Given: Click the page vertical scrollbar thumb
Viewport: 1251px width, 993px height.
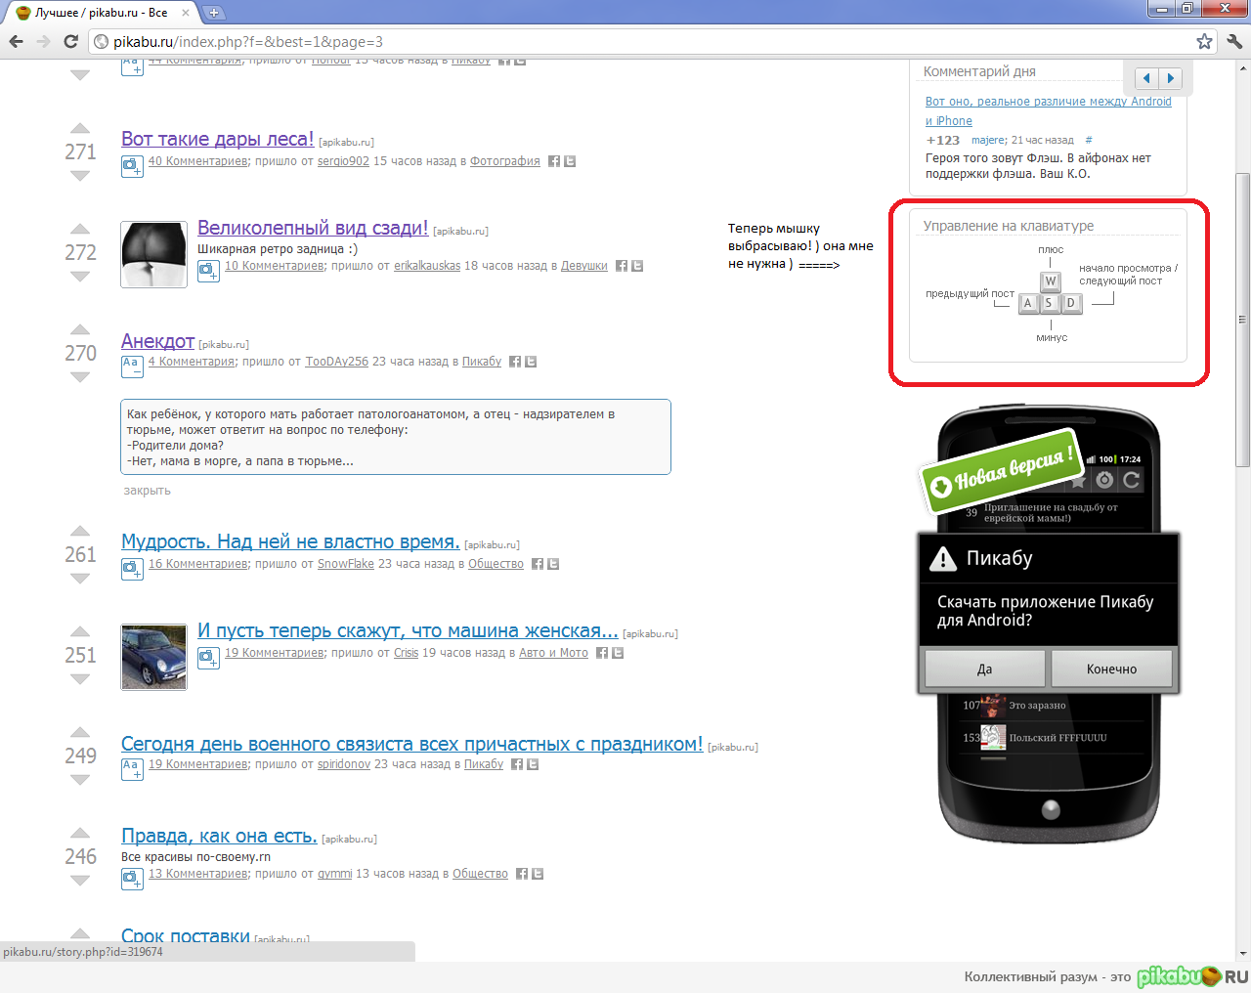Looking at the screenshot, I should click(x=1242, y=318).
